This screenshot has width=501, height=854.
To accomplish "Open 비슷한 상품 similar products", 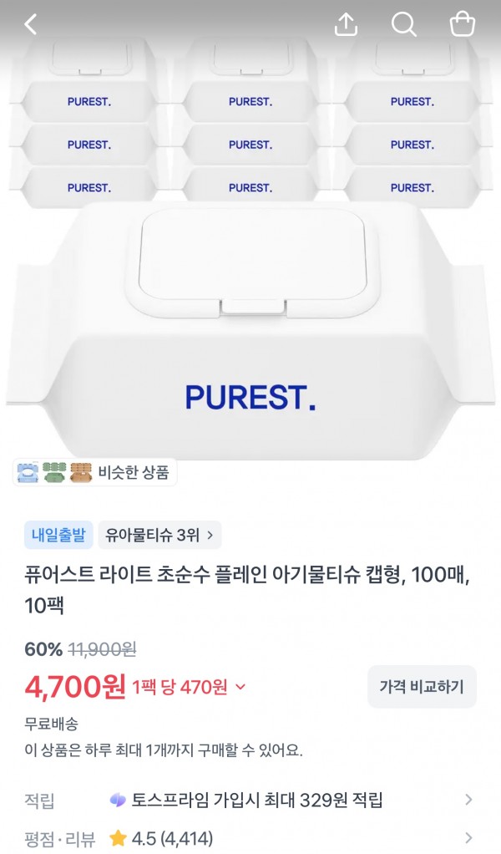I will coord(94,472).
